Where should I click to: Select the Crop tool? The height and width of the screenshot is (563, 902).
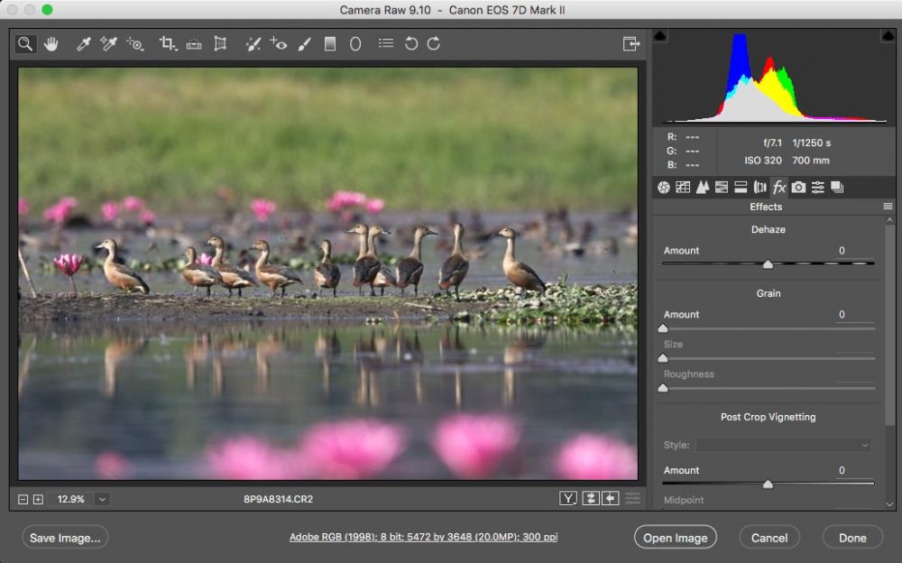(165, 42)
